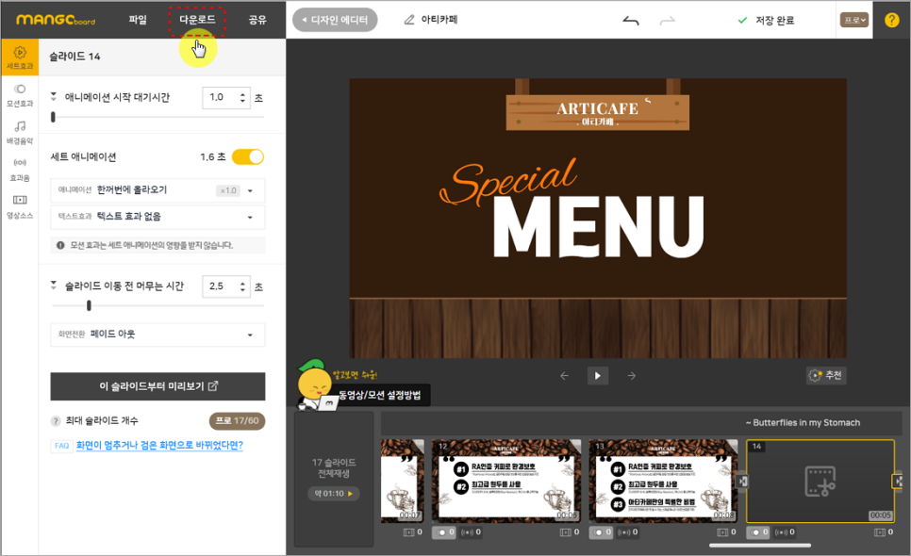Click the 아티카페 project title
This screenshot has width=911, height=556.
pos(439,20)
